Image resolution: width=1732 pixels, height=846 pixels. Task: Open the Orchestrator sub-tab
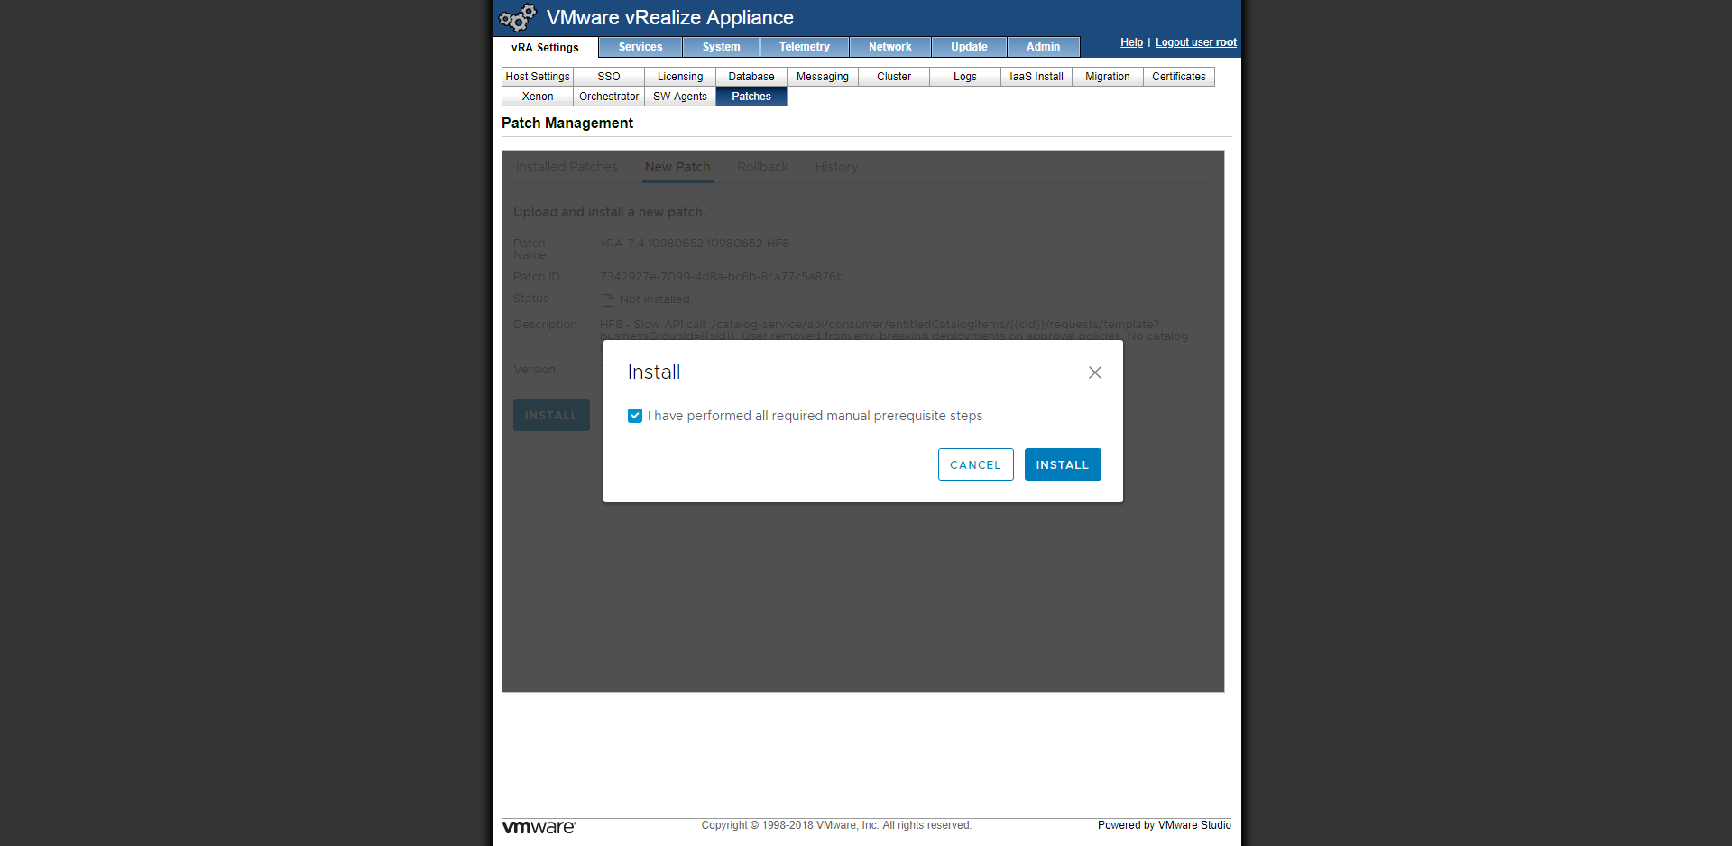(609, 97)
